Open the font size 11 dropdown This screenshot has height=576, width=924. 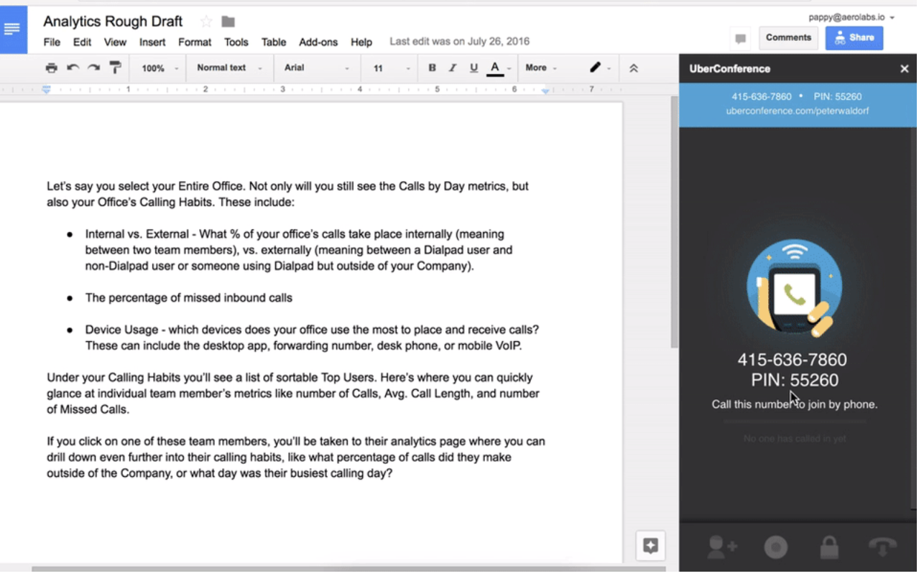[x=392, y=68]
